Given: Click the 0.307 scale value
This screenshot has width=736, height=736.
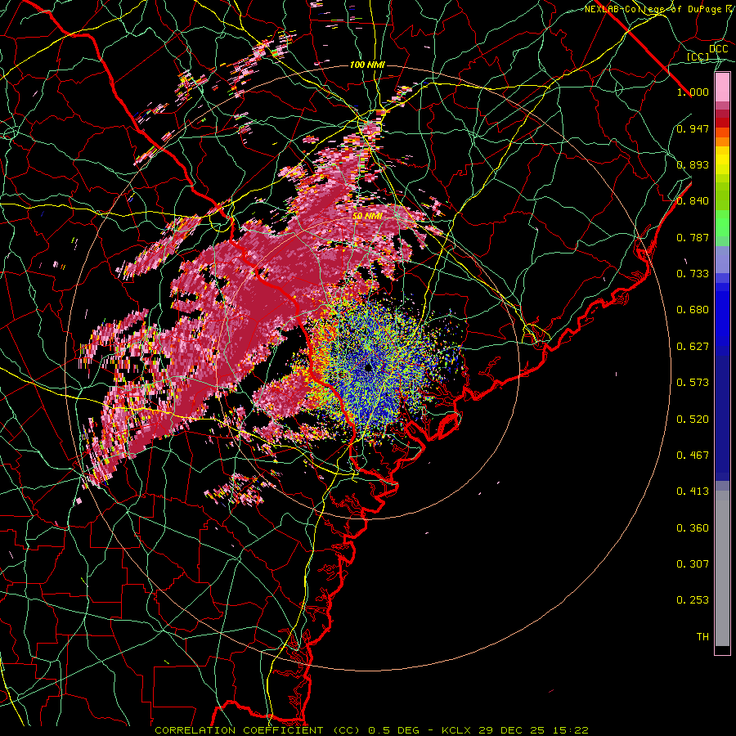Looking at the screenshot, I should tap(693, 564).
